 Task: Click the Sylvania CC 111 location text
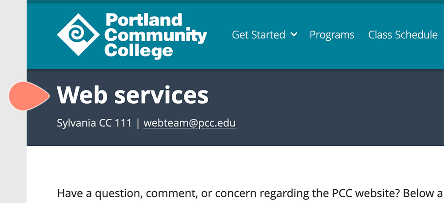[94, 123]
